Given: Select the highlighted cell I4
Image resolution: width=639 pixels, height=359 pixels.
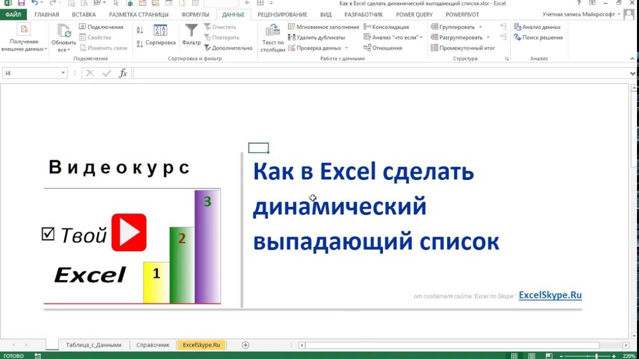Looking at the screenshot, I should (x=259, y=148).
